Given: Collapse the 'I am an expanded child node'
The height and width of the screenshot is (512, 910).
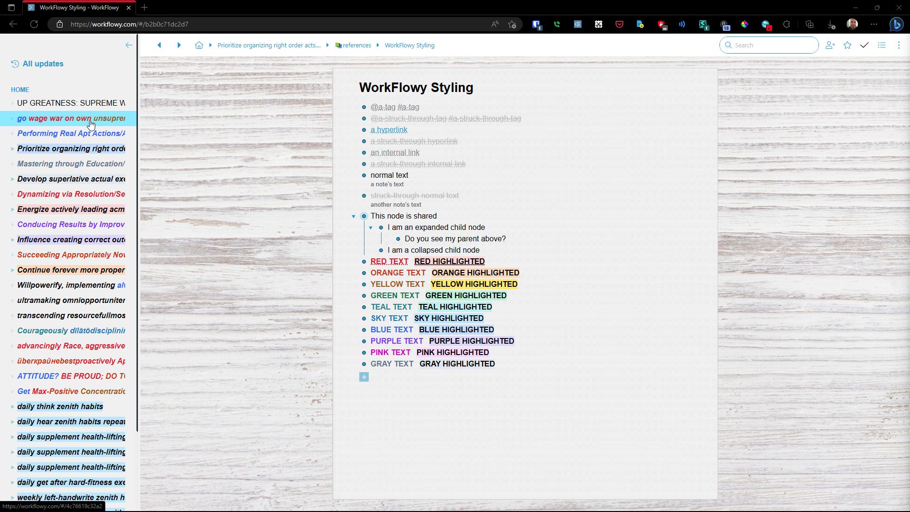Looking at the screenshot, I should click(371, 228).
